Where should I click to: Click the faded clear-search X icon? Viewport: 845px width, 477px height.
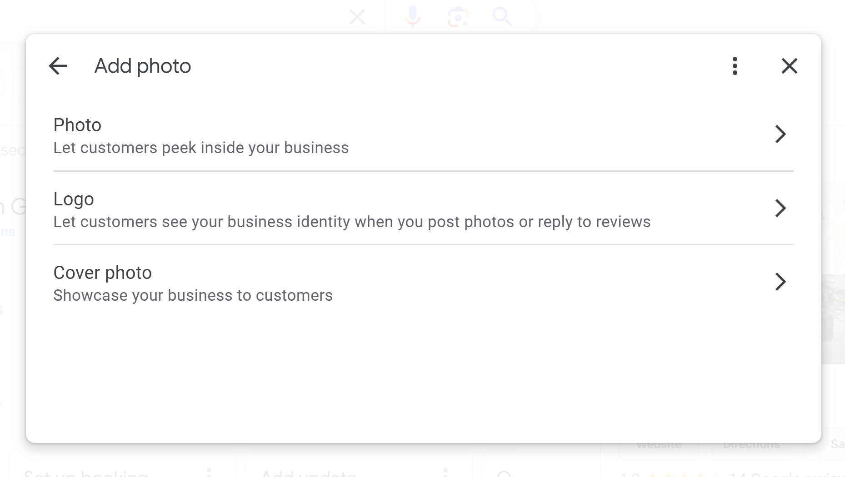click(357, 17)
